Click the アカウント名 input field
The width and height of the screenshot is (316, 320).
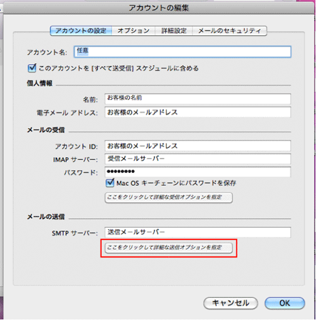click(x=182, y=52)
